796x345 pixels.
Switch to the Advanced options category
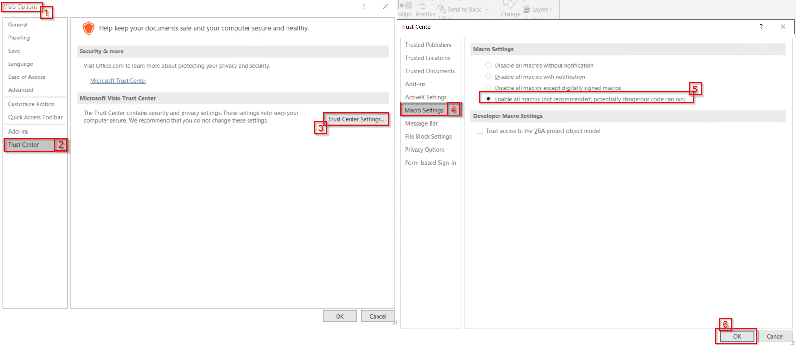pyautogui.click(x=21, y=90)
